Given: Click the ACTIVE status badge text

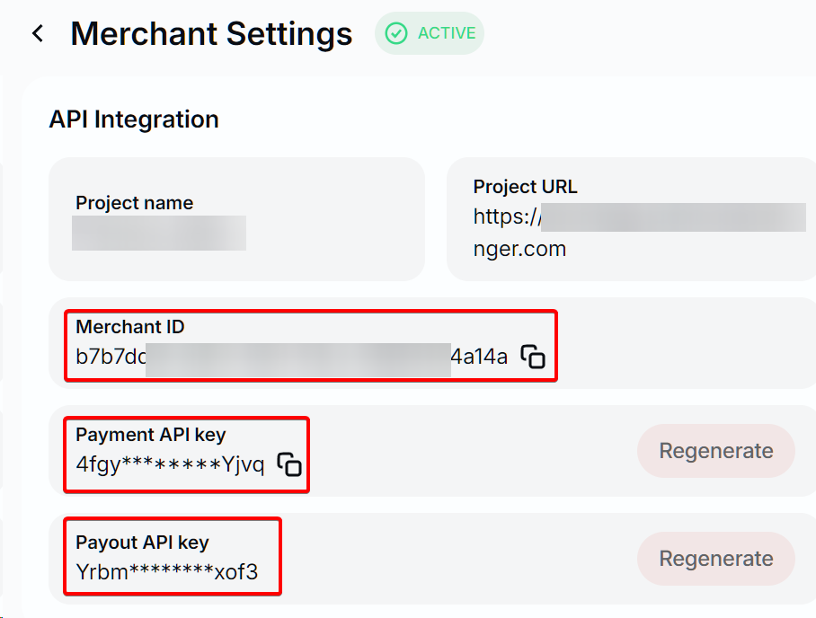Looking at the screenshot, I should click(x=446, y=33).
